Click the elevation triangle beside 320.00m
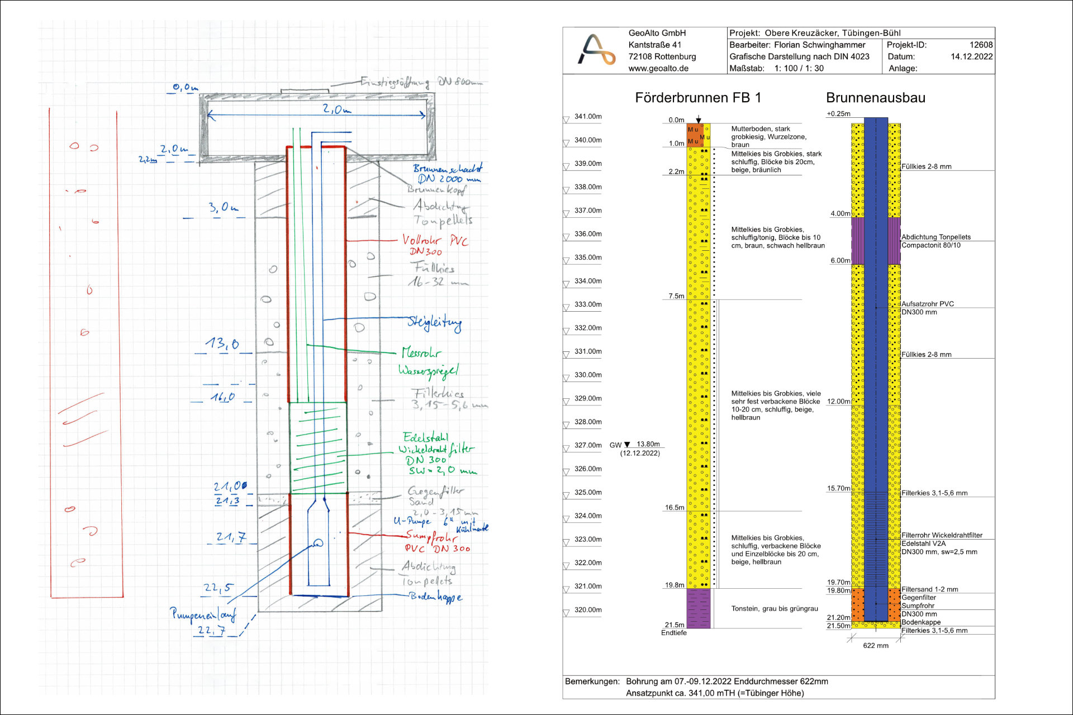 (566, 613)
